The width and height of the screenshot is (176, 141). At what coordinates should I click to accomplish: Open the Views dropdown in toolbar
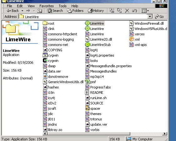click(x=145, y=11)
